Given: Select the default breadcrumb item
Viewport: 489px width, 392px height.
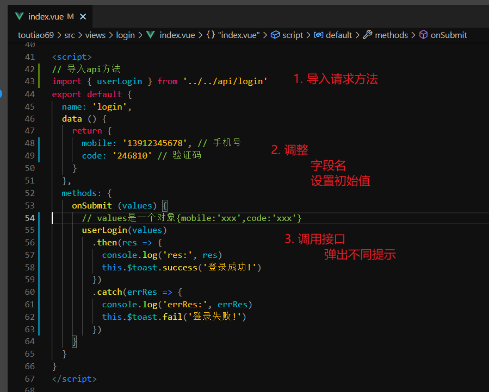Looking at the screenshot, I should click(x=339, y=35).
